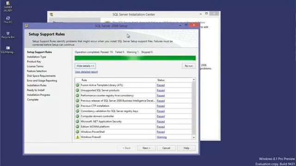Select Setup Support Rules step in sidebar
Viewport: 296px width, 166px height.
point(39,52)
